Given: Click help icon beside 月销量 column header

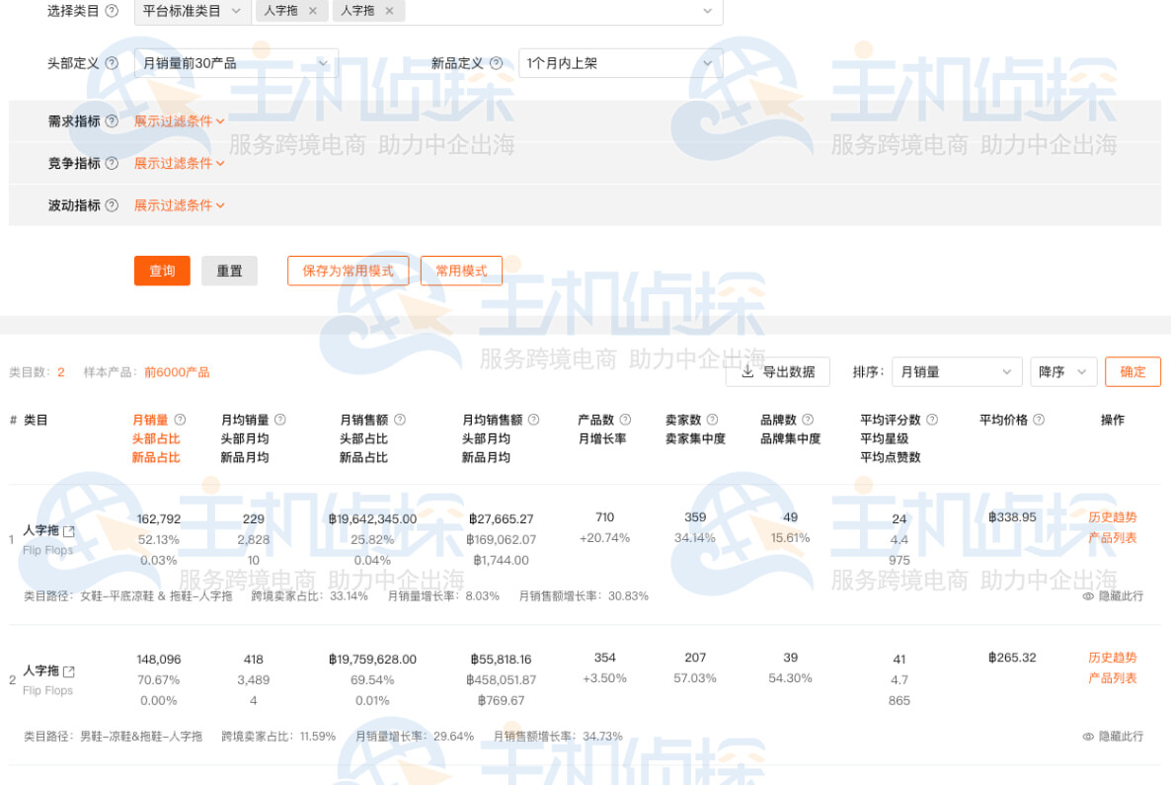Looking at the screenshot, I should pos(180,420).
